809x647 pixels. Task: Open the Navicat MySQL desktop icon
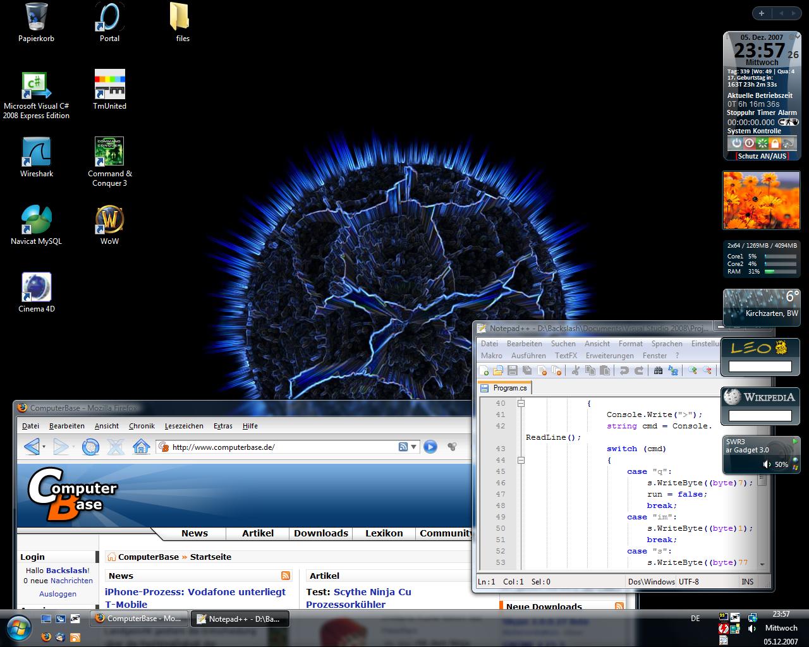pyautogui.click(x=36, y=226)
